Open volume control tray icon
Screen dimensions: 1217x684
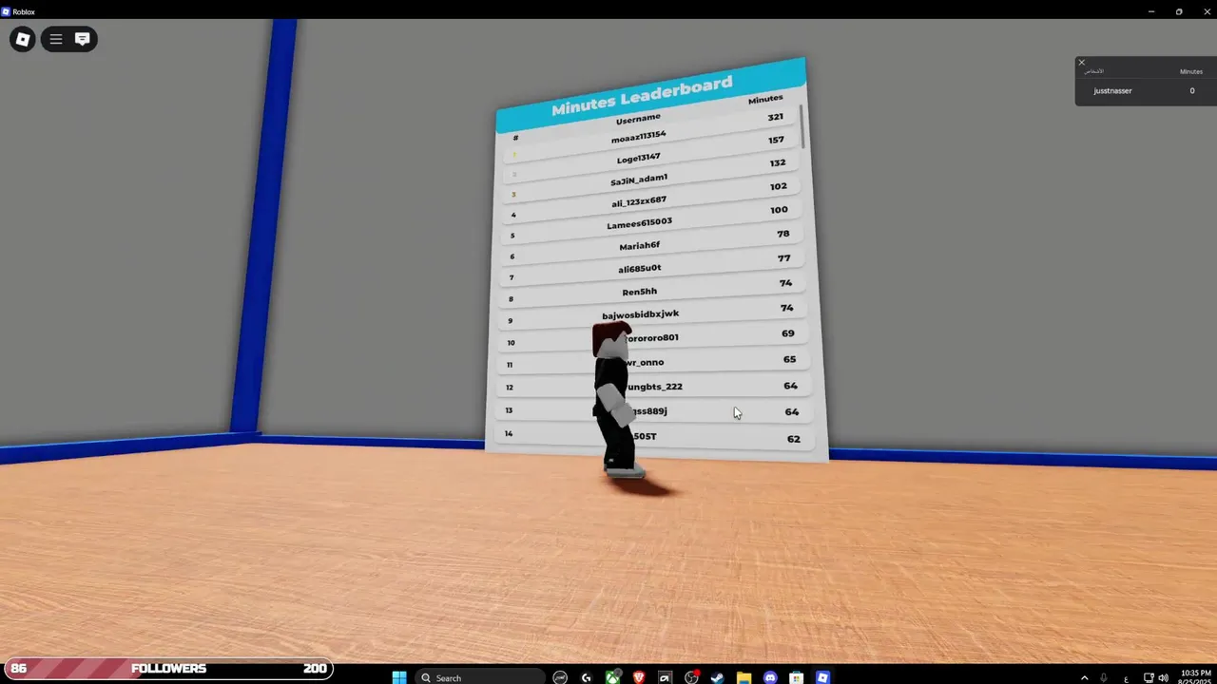tap(1163, 677)
